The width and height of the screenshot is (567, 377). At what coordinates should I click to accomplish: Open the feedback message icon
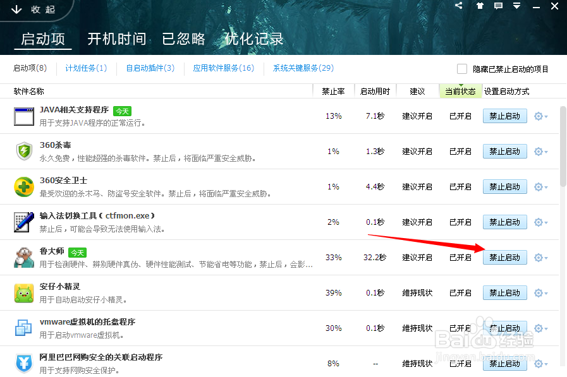498,6
